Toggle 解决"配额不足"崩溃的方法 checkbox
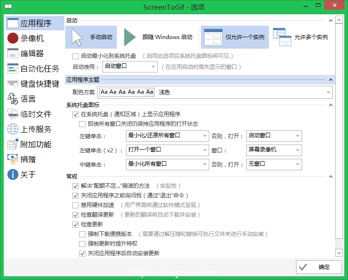This screenshot has width=348, height=280. [75, 186]
